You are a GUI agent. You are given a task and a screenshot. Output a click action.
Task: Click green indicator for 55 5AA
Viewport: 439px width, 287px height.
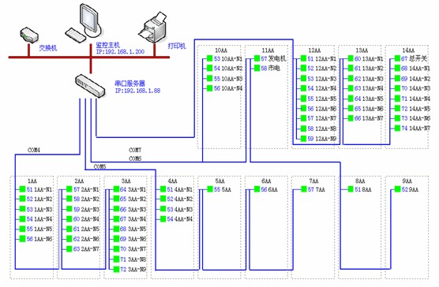point(210,189)
